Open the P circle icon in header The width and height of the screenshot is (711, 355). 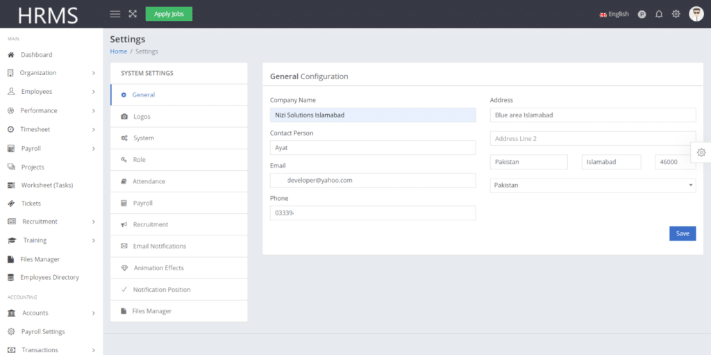(642, 15)
